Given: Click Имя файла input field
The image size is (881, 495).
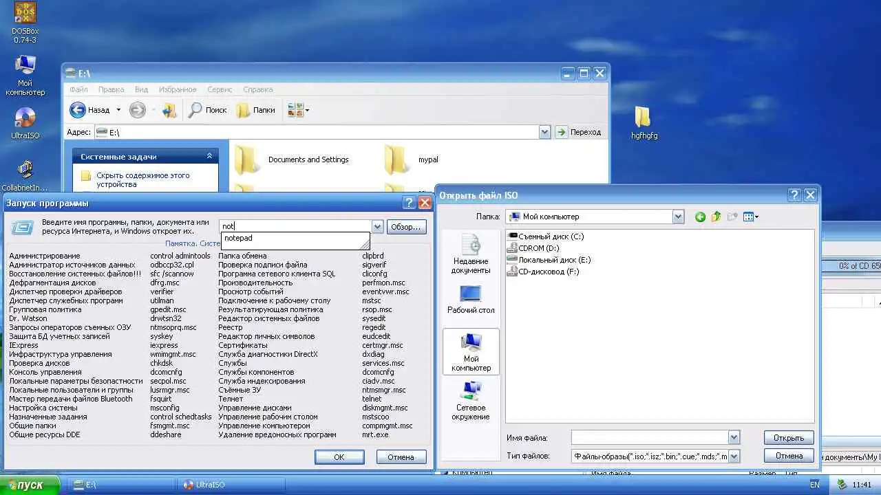Looking at the screenshot, I should 650,438.
